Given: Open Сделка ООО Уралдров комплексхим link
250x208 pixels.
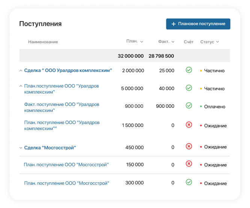Looking at the screenshot, I should coord(68,70).
